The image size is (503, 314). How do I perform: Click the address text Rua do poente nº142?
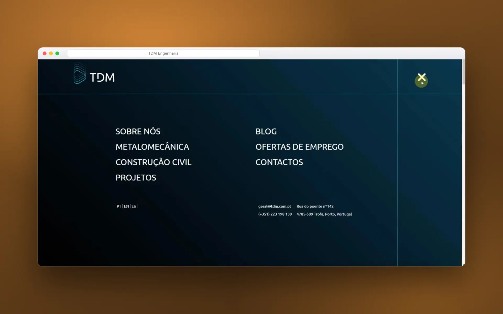pos(315,206)
